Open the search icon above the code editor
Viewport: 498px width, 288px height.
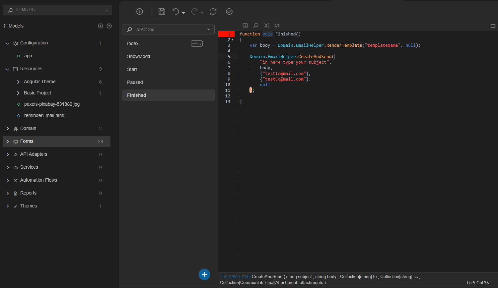coord(255,25)
